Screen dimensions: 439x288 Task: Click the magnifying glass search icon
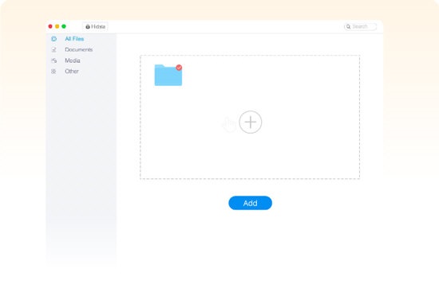click(348, 27)
